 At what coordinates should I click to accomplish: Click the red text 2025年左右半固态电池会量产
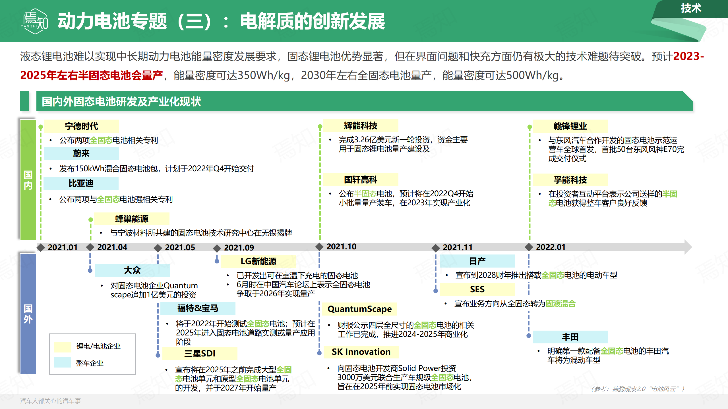pos(92,75)
